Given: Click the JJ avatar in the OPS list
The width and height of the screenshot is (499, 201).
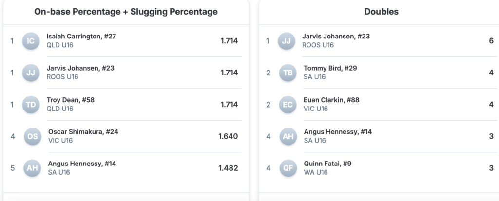Looking at the screenshot, I should (31, 73).
